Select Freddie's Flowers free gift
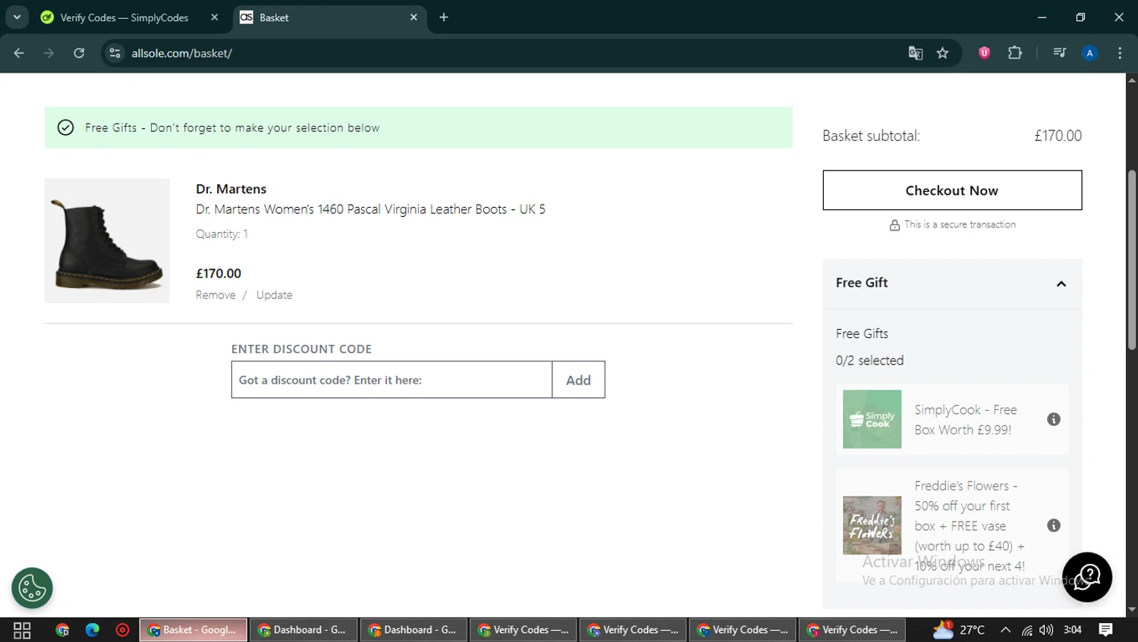Image resolution: width=1138 pixels, height=642 pixels. pyautogui.click(x=952, y=525)
